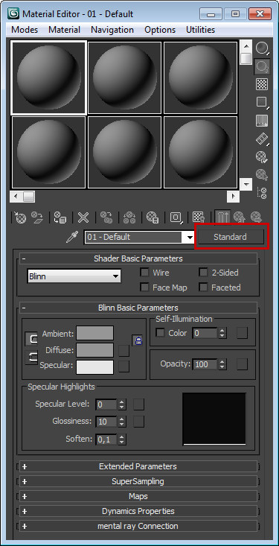The image size is (279, 546).
Task: Click the Make Material Copy icon
Action: click(x=106, y=218)
